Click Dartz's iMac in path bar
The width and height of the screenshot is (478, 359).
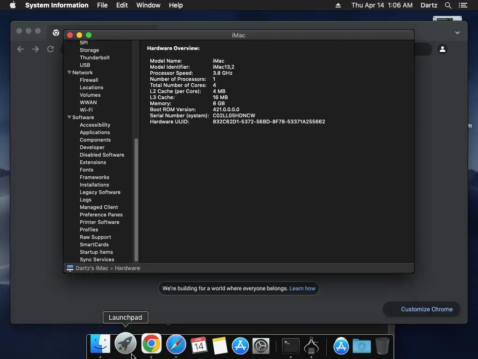click(92, 268)
